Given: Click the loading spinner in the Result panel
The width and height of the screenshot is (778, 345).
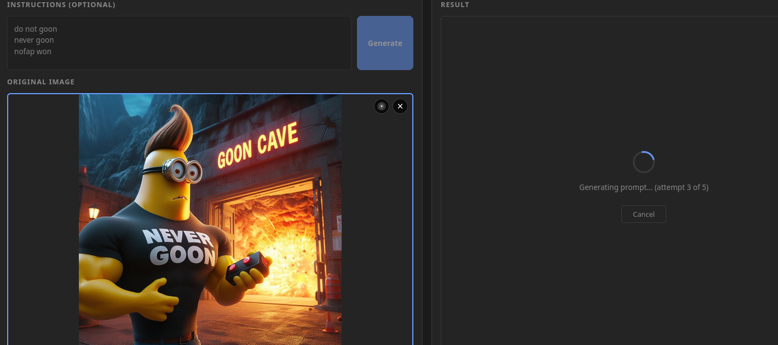Looking at the screenshot, I should pyautogui.click(x=643, y=162).
